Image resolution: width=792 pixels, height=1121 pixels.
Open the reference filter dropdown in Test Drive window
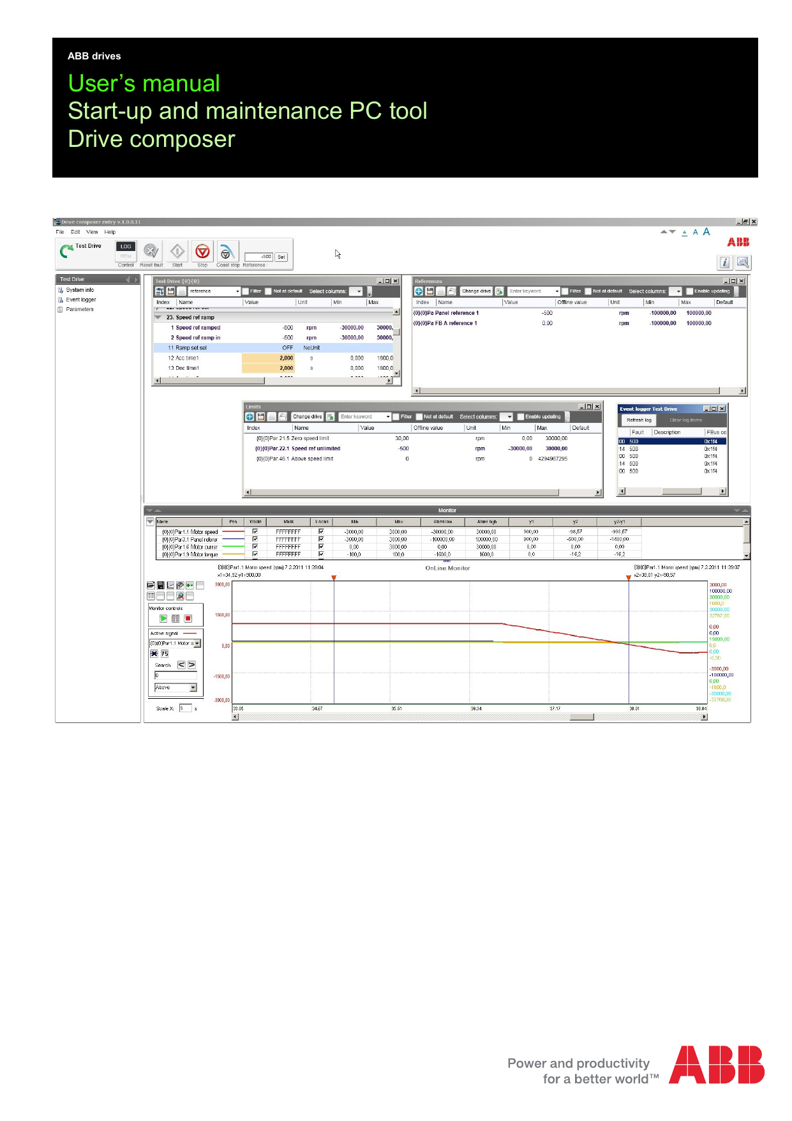click(x=237, y=291)
